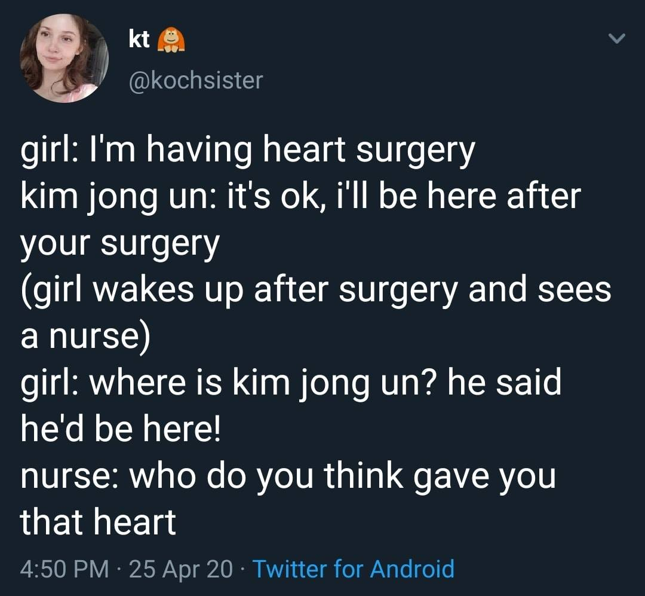Click the line "nurse: who do you think gave you"
645x596 pixels.
point(288,475)
